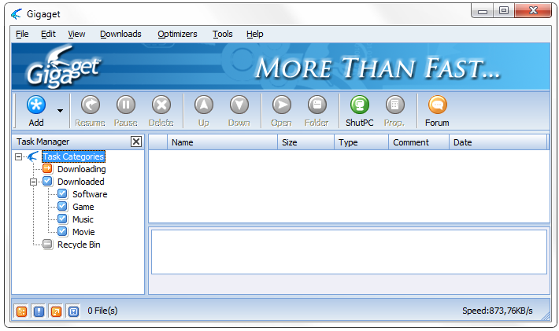
Task: Minimize the Gigaget window
Action: click(483, 11)
